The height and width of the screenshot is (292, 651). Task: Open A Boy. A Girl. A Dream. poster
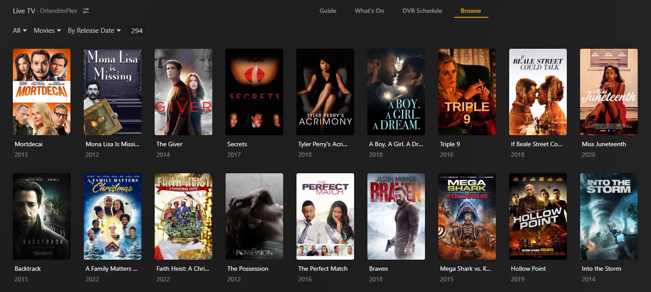click(396, 92)
